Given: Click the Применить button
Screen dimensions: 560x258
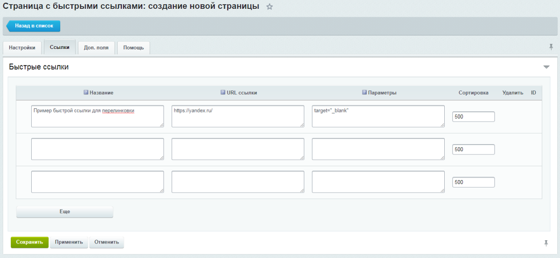Looking at the screenshot, I should click(x=69, y=242).
